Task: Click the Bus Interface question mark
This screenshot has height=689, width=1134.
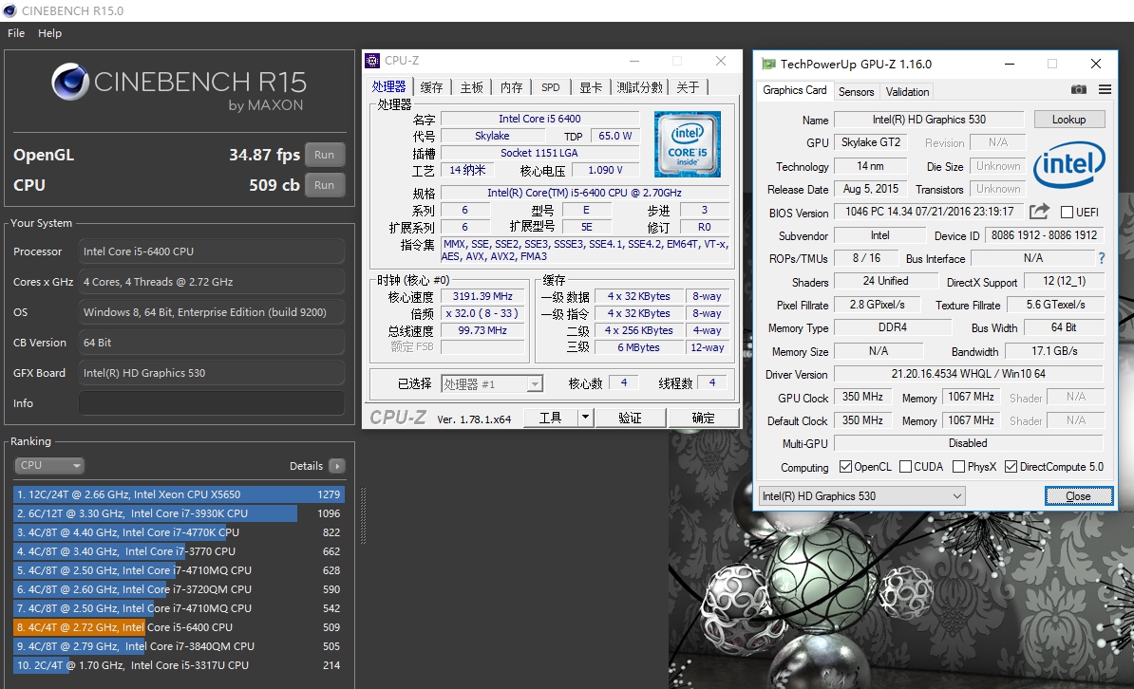Action: click(x=1102, y=258)
